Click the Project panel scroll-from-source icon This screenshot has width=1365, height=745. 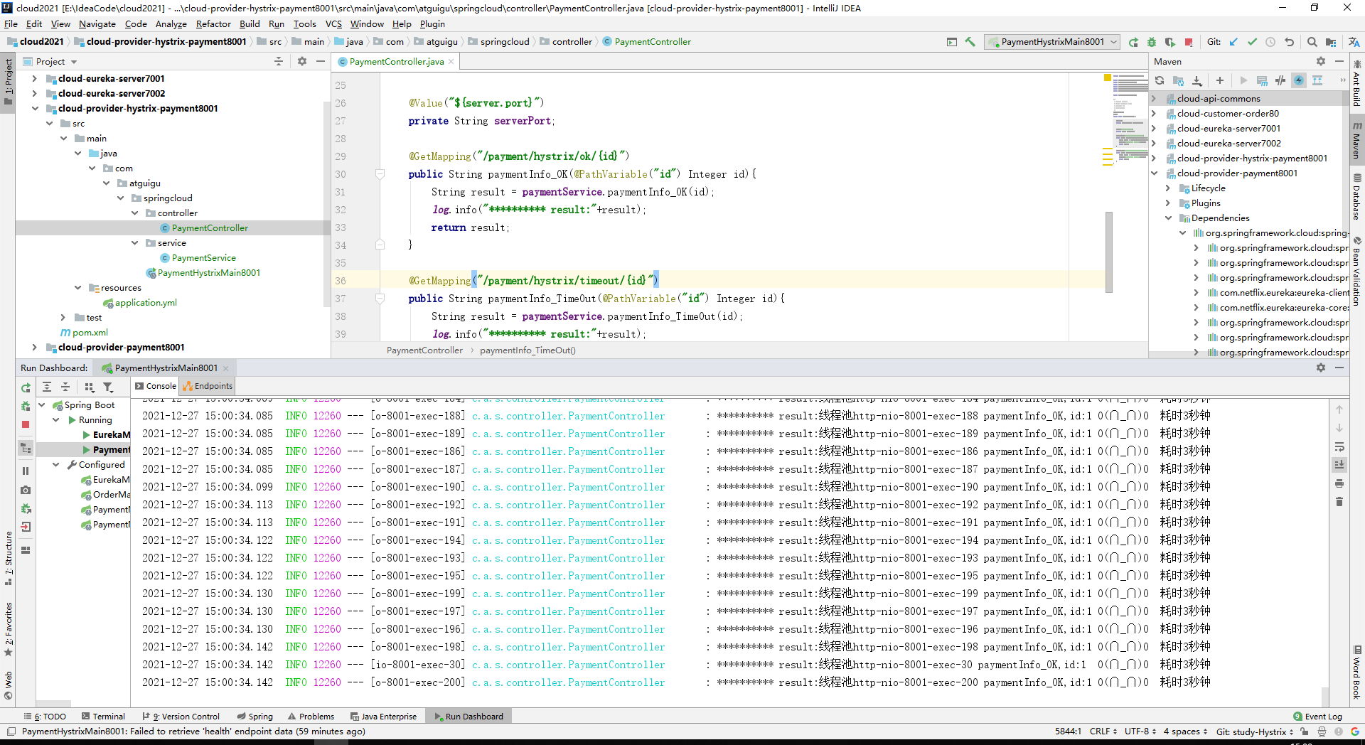point(279,62)
